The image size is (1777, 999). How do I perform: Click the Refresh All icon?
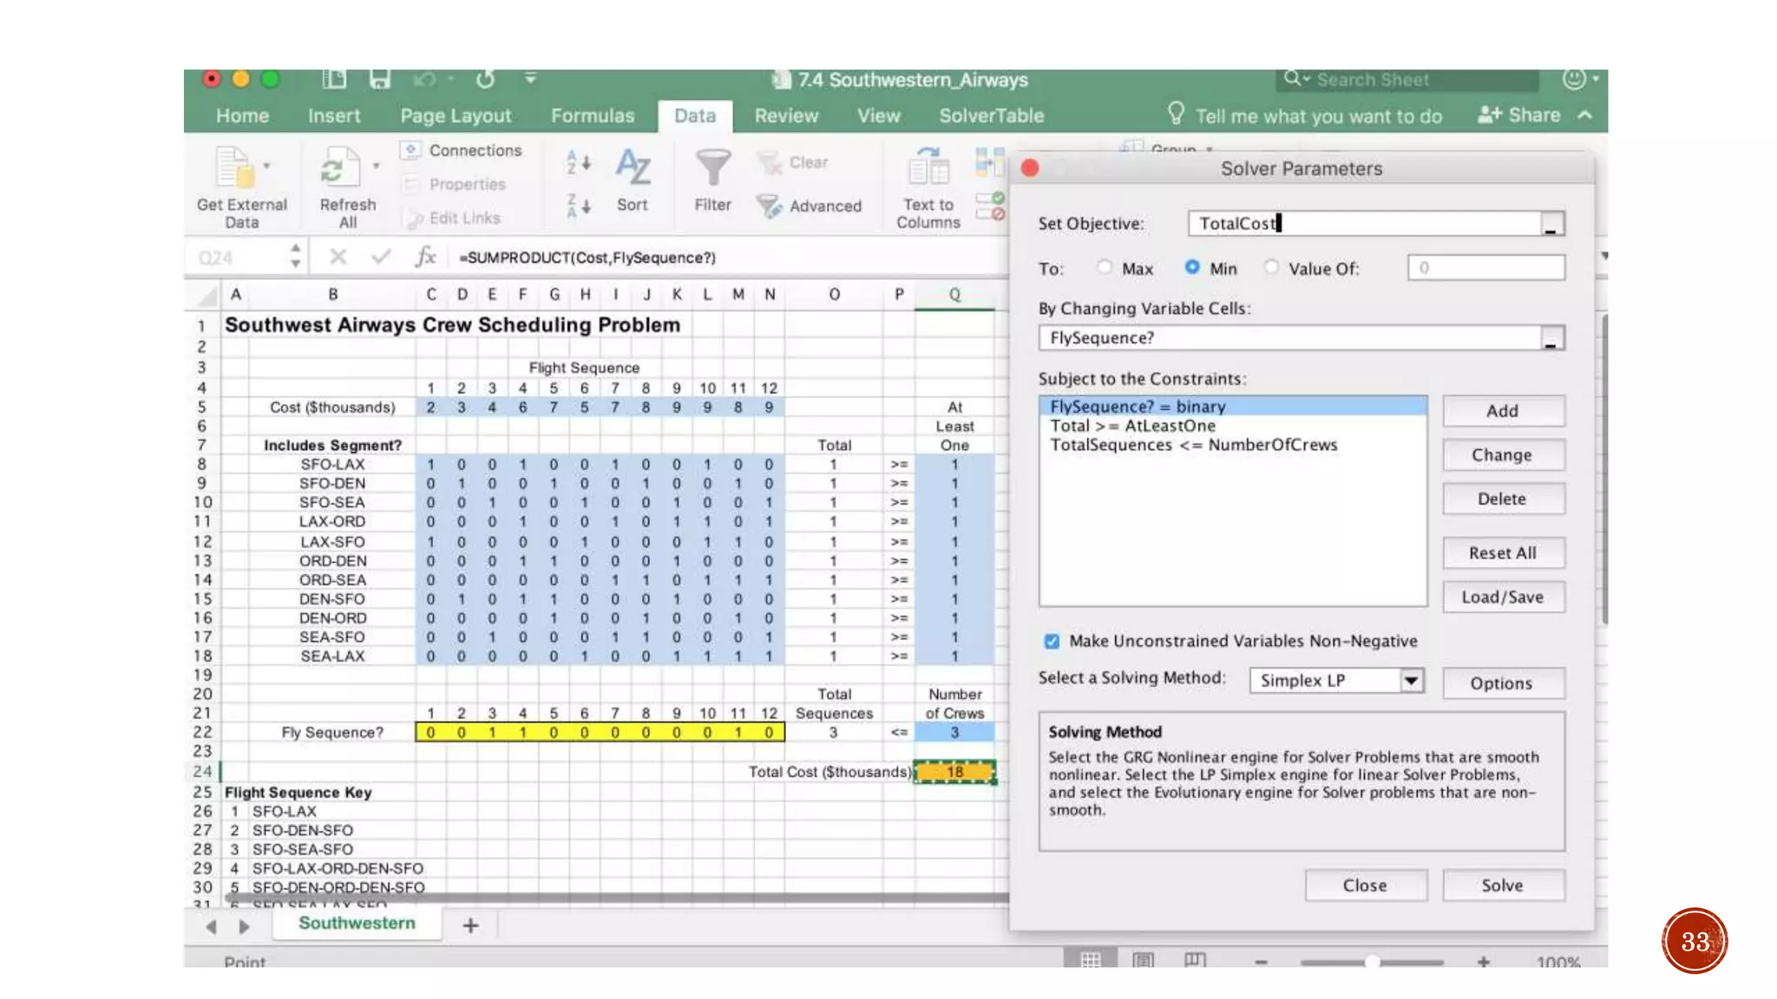coord(340,168)
